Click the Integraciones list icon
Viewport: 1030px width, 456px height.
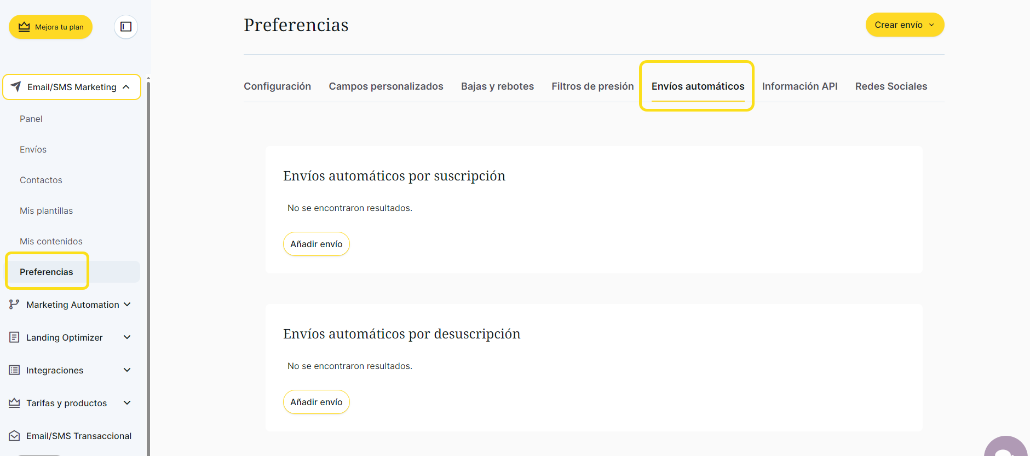[14, 370]
